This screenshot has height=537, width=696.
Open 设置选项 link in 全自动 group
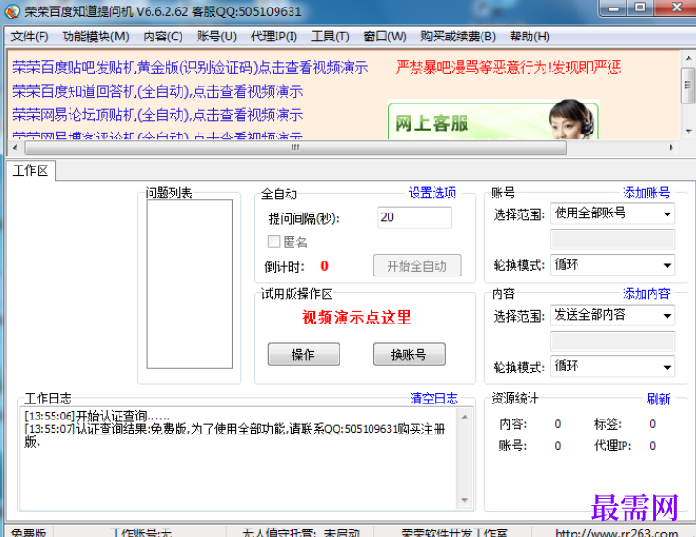pos(433,193)
